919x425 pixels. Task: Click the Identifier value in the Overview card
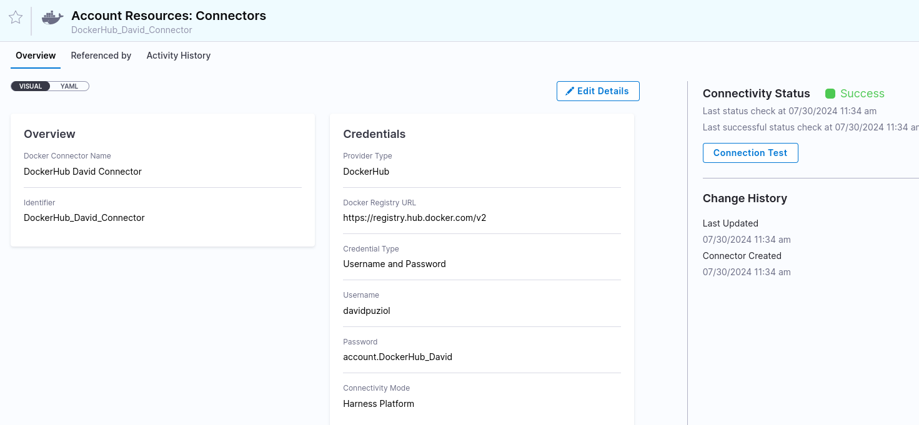[84, 218]
